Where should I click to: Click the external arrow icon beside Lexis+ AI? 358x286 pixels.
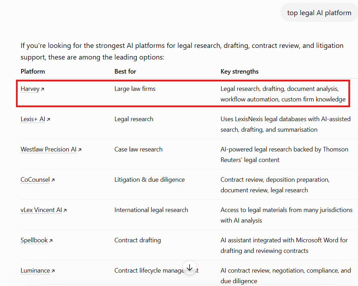pyautogui.click(x=49, y=119)
